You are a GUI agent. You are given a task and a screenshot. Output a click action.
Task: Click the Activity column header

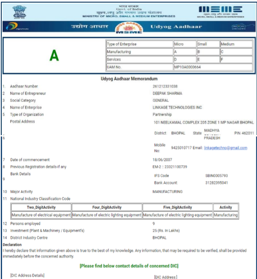pos(225,207)
